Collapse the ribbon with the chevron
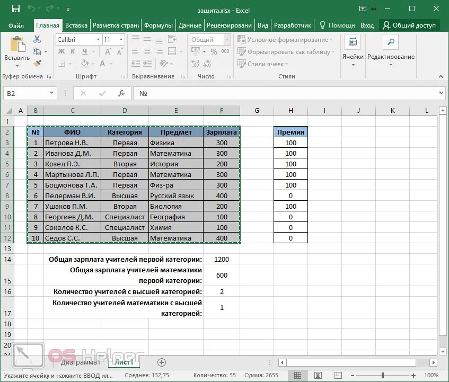This screenshot has width=449, height=382. click(441, 76)
